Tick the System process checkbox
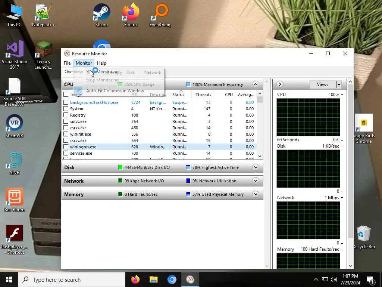382x287 pixels. [x=66, y=109]
